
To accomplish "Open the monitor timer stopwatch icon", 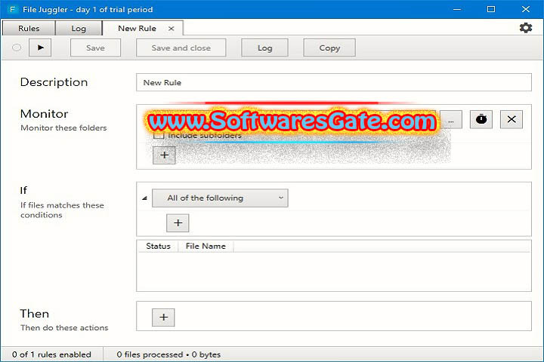I will point(481,119).
